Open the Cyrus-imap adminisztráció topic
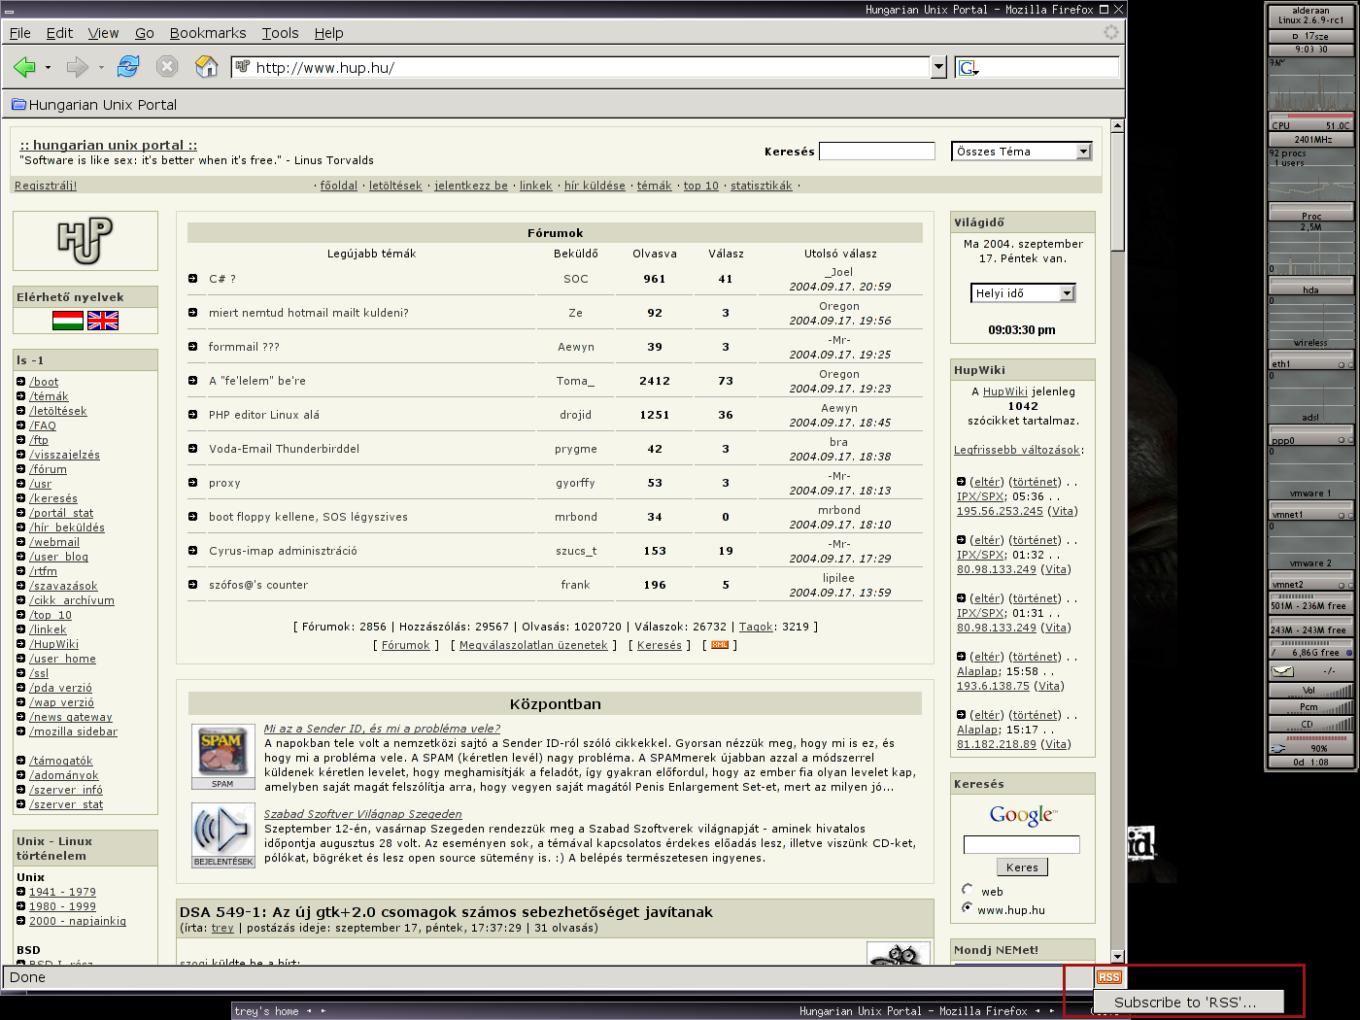1360x1020 pixels. coord(283,551)
